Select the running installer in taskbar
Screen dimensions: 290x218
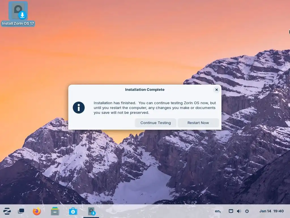point(91,211)
